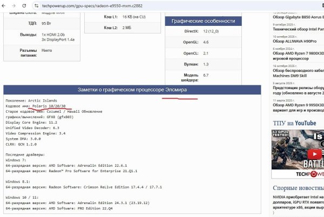Click the Display Core Engine: 11.2 line
324x217 pixels.
click(x=31, y=123)
